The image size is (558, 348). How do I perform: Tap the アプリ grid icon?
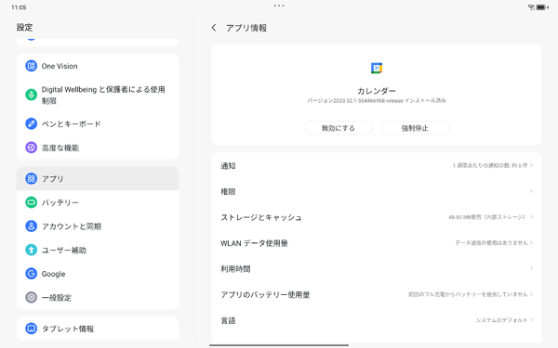(31, 178)
